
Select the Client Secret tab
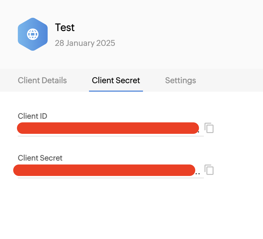116,80
